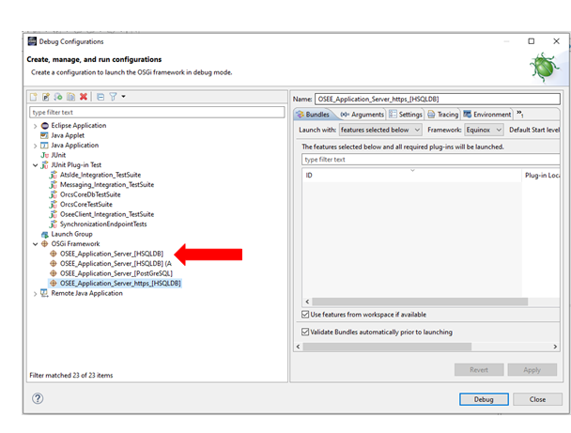This screenshot has height=433, width=571.
Task: Click the configuration pane's bottom horizontal scrollbar
Action: [387, 347]
